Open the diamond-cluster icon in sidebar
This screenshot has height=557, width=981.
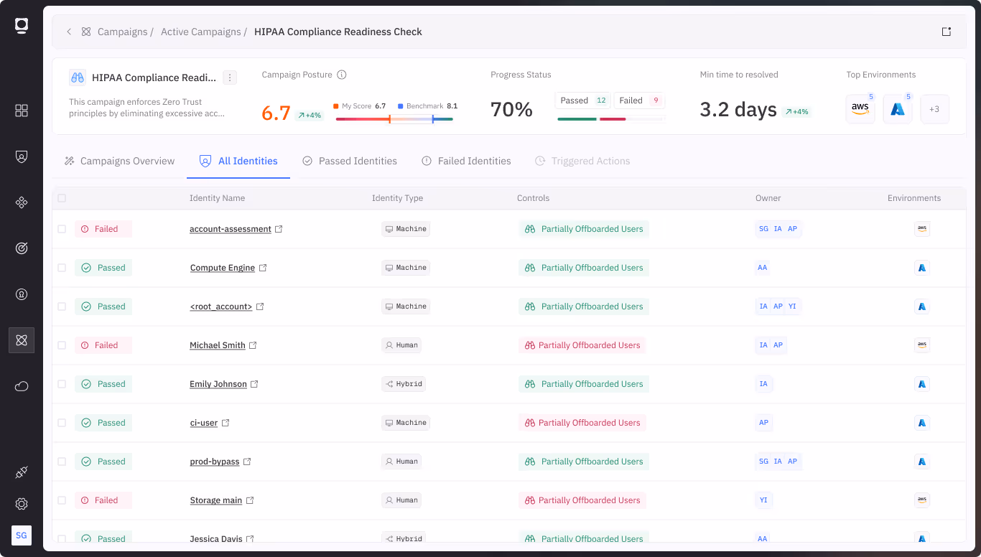22,202
